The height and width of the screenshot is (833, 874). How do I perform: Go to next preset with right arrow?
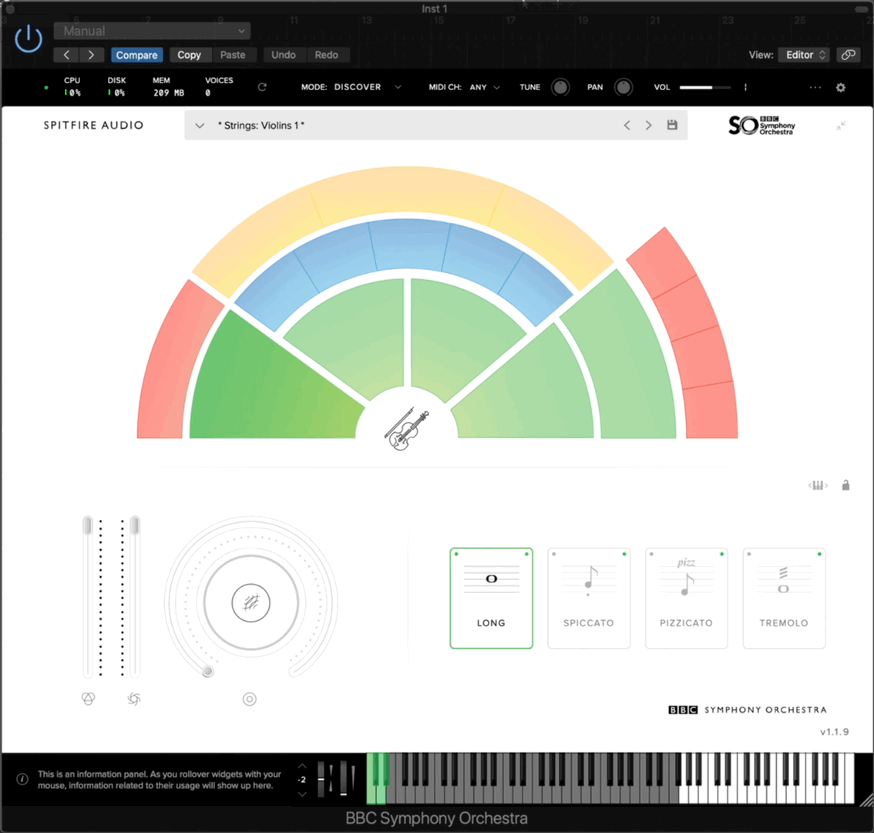pos(92,55)
